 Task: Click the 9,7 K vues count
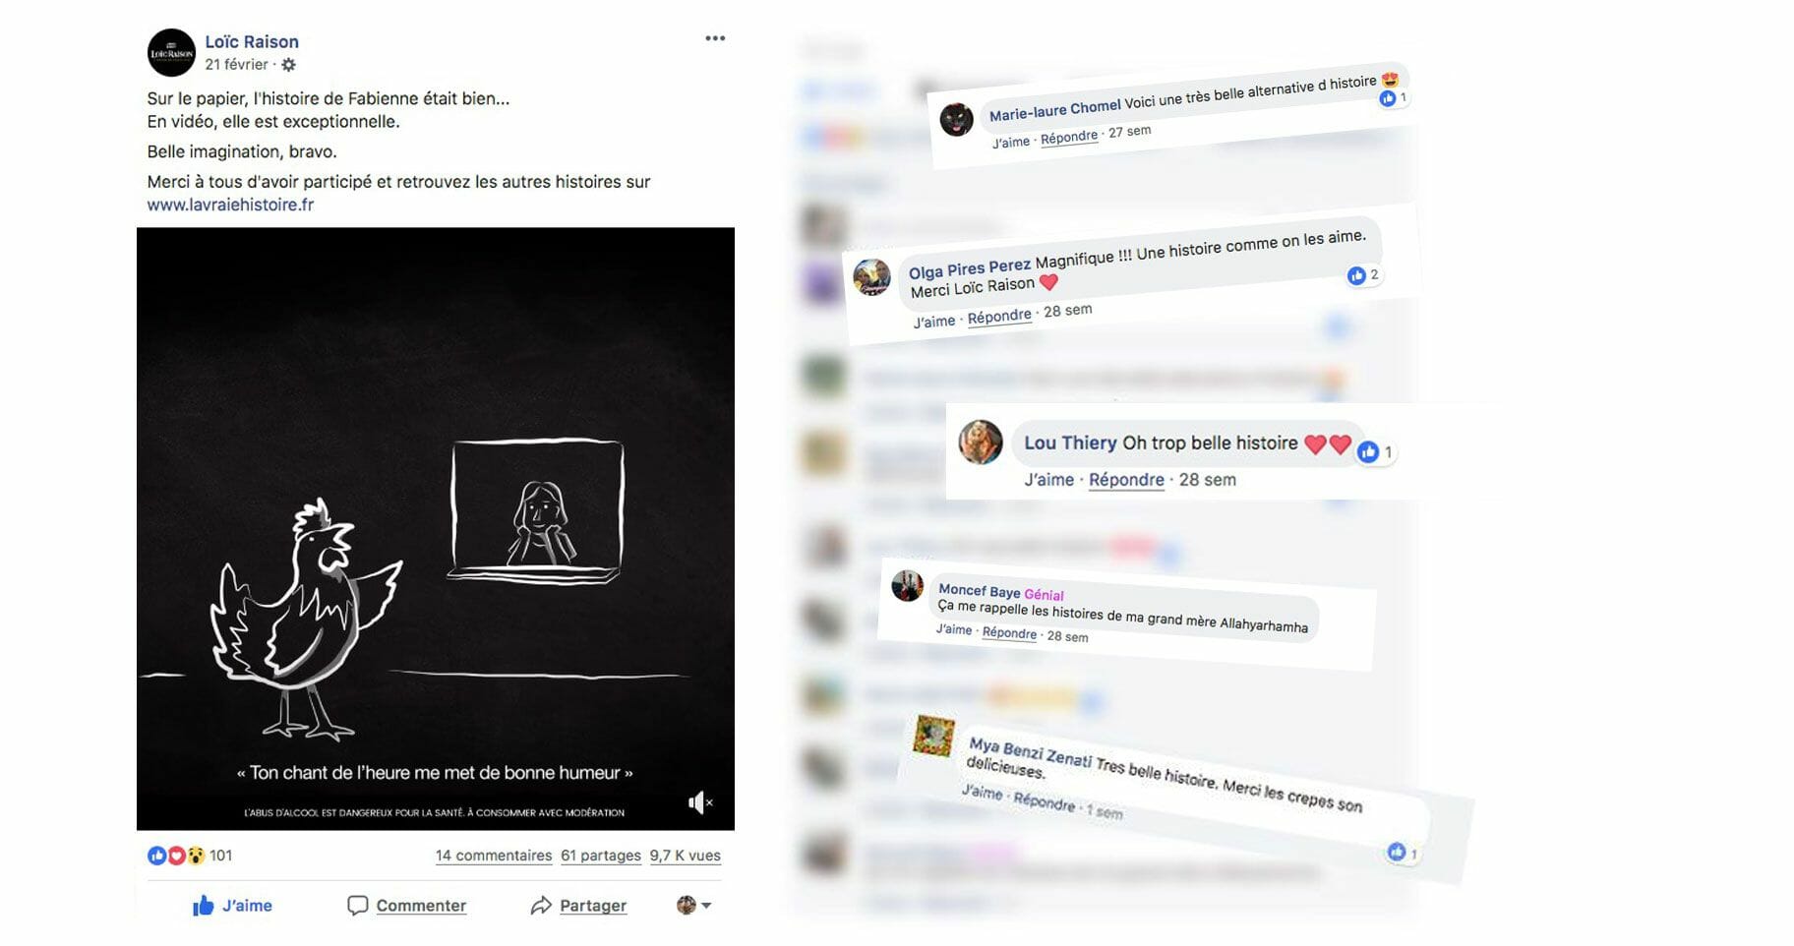point(685,856)
